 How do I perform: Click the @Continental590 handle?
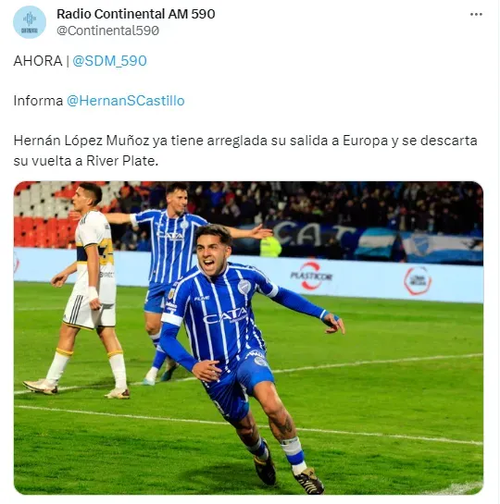tap(107, 31)
